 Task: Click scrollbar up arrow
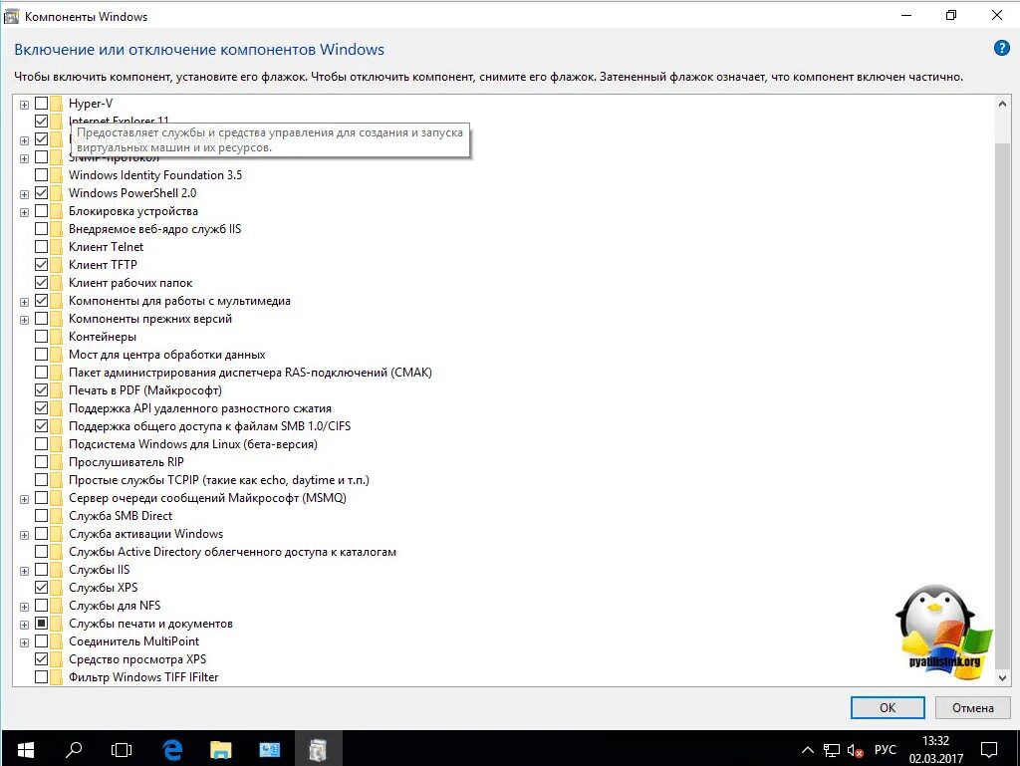tap(1002, 104)
